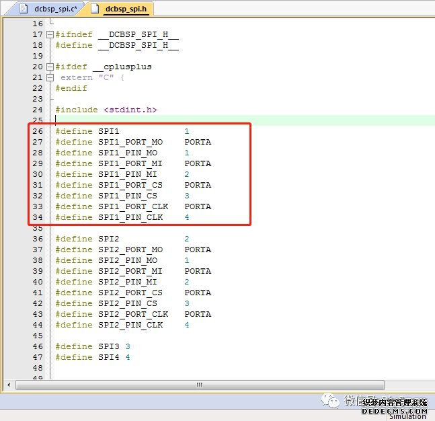Click the file icon on dcbsp_spi.h tab
The width and height of the screenshot is (435, 421).
pyautogui.click(x=93, y=9)
